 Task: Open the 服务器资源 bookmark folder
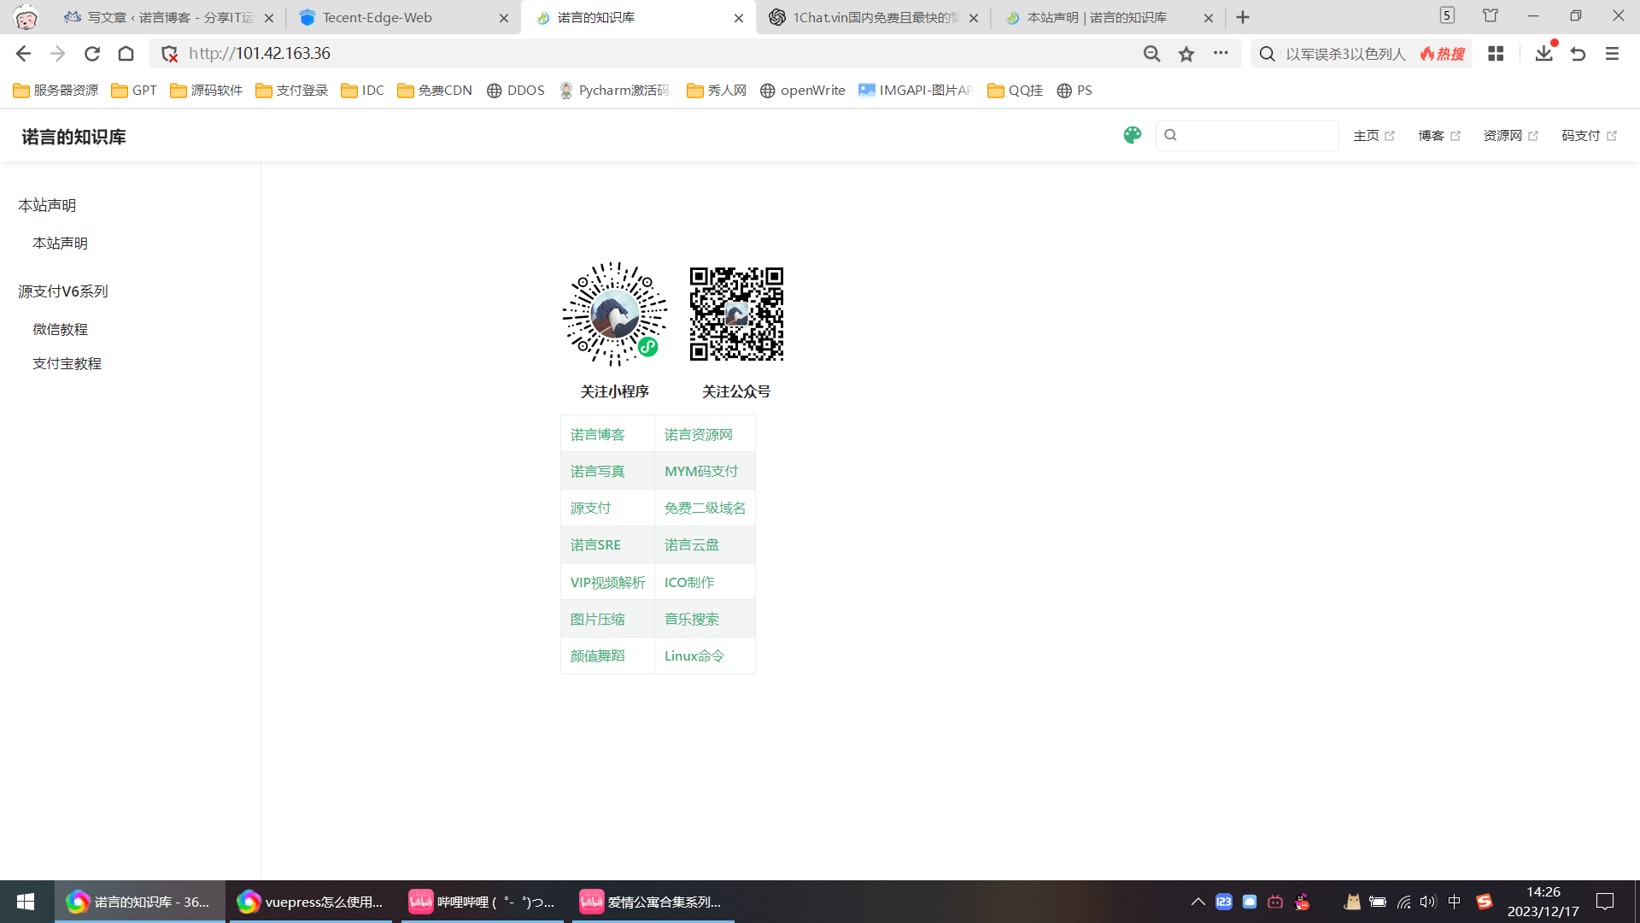tap(56, 91)
